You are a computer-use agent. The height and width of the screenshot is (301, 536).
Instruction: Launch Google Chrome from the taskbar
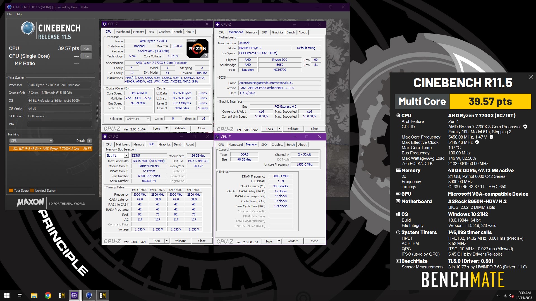tap(48, 295)
